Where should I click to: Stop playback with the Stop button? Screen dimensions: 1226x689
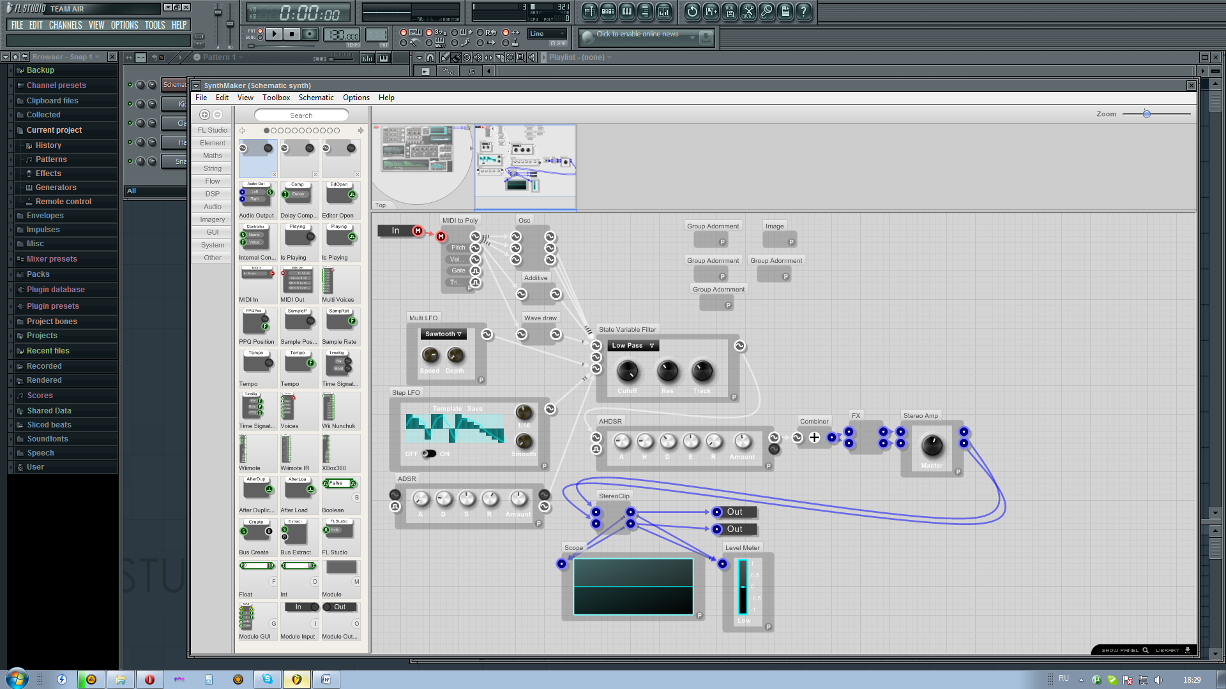(x=292, y=34)
